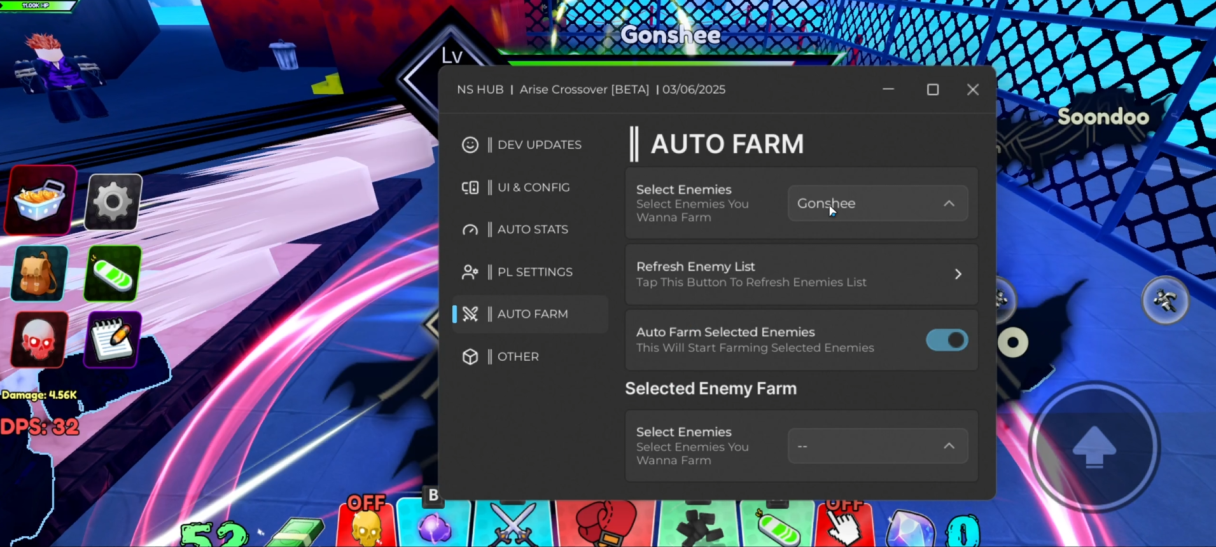Click the green pill capsule icon
1216x547 pixels.
click(x=113, y=273)
